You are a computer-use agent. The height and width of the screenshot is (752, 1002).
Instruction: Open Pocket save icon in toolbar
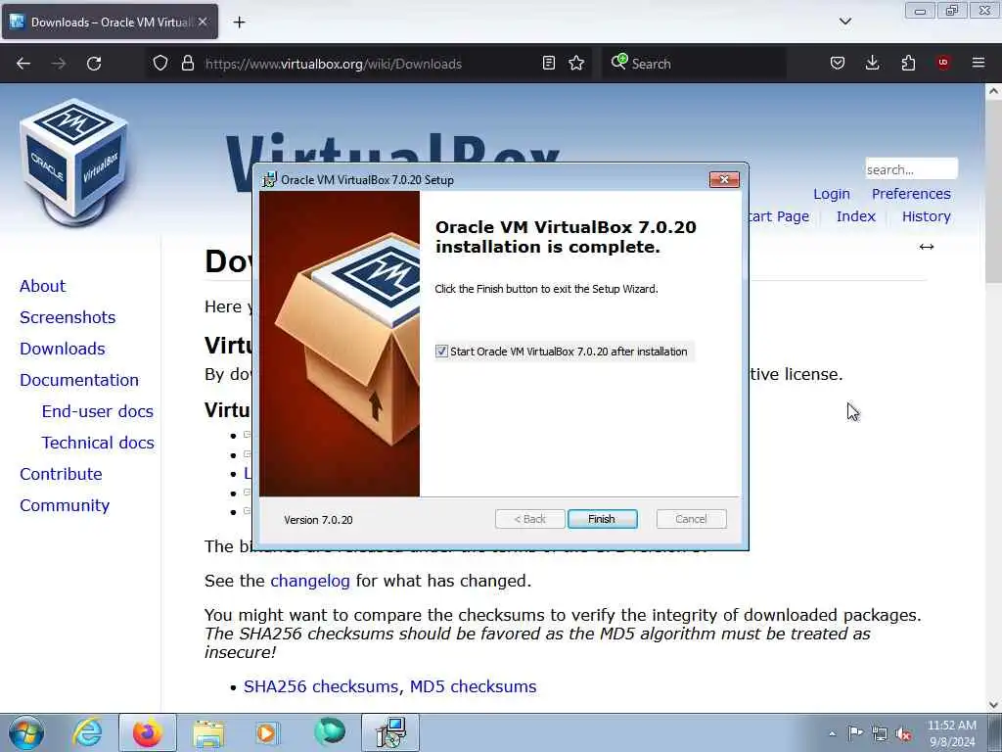pos(838,64)
